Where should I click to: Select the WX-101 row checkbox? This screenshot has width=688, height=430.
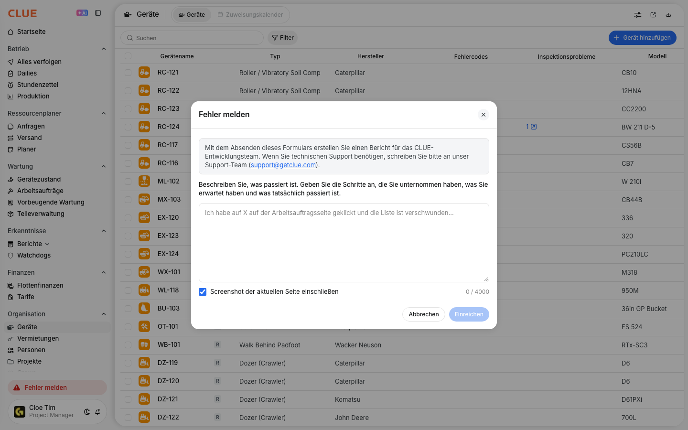(x=128, y=272)
